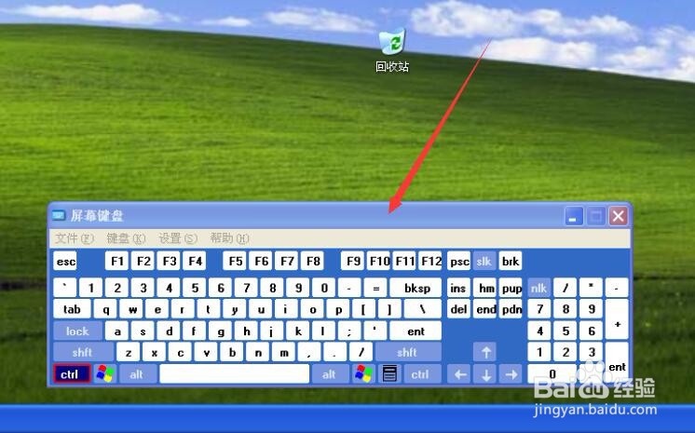Click the equals sign key
The height and width of the screenshot is (433, 695).
pos(375,288)
